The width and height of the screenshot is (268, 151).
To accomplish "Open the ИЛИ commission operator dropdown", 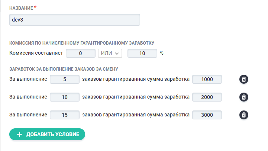I will coord(110,53).
